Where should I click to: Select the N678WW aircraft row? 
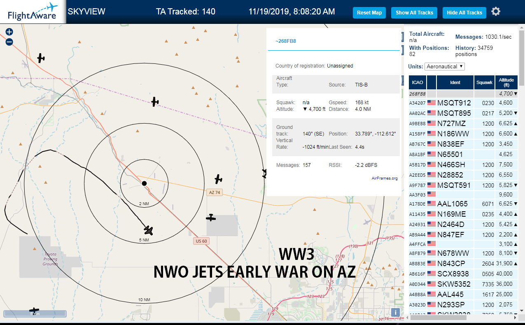pos(463,253)
